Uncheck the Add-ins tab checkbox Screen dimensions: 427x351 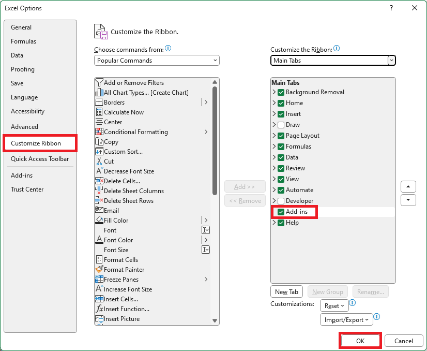[281, 212]
